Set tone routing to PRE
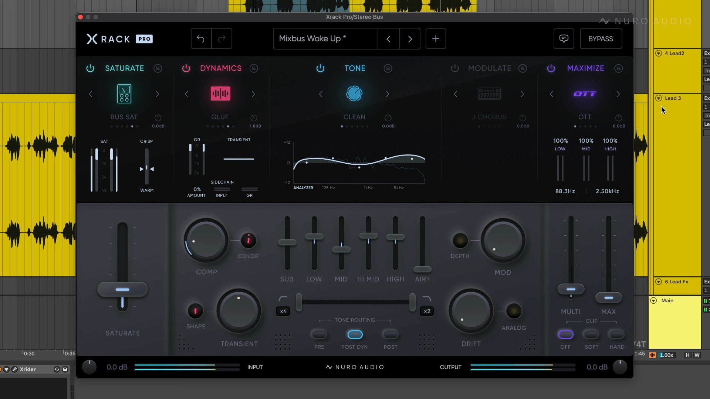 point(319,335)
